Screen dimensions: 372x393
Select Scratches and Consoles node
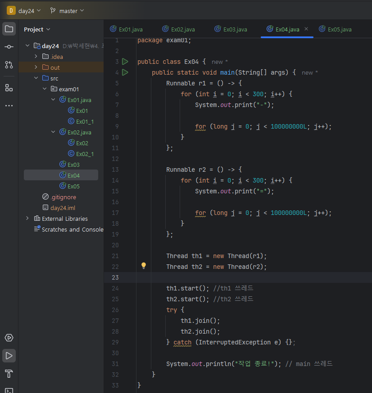pos(68,229)
